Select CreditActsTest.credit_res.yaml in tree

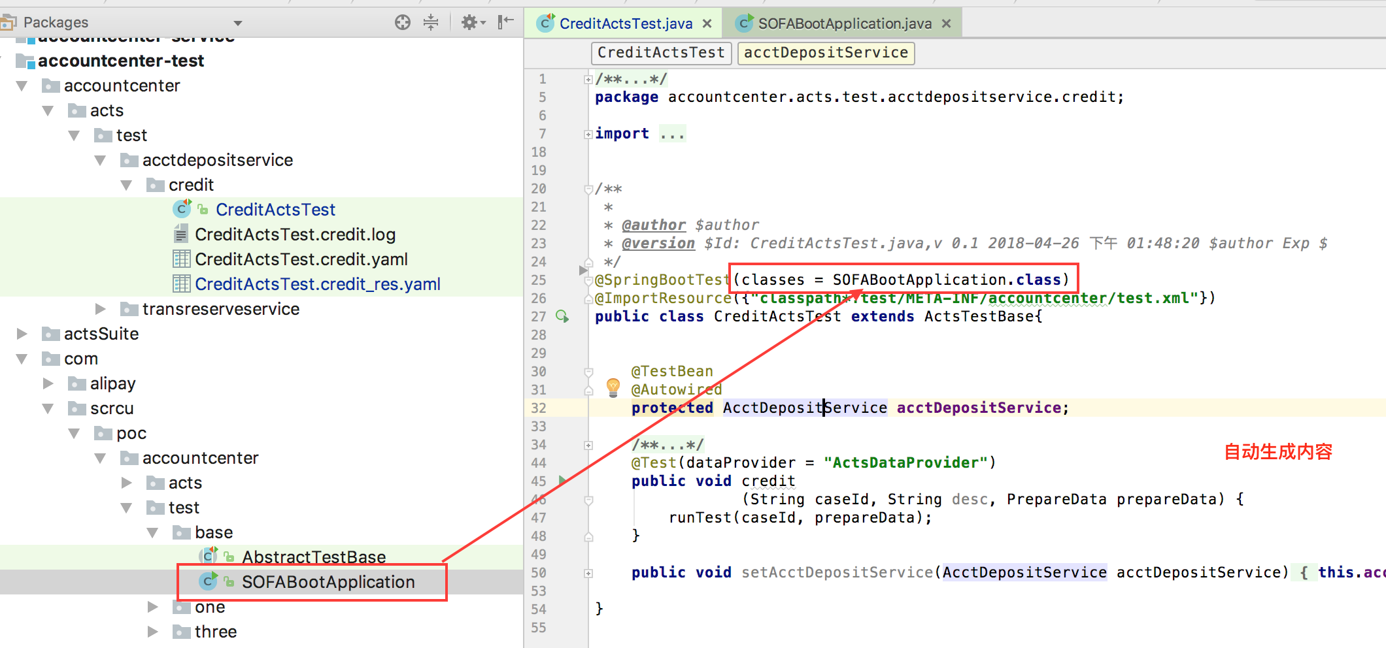(317, 284)
